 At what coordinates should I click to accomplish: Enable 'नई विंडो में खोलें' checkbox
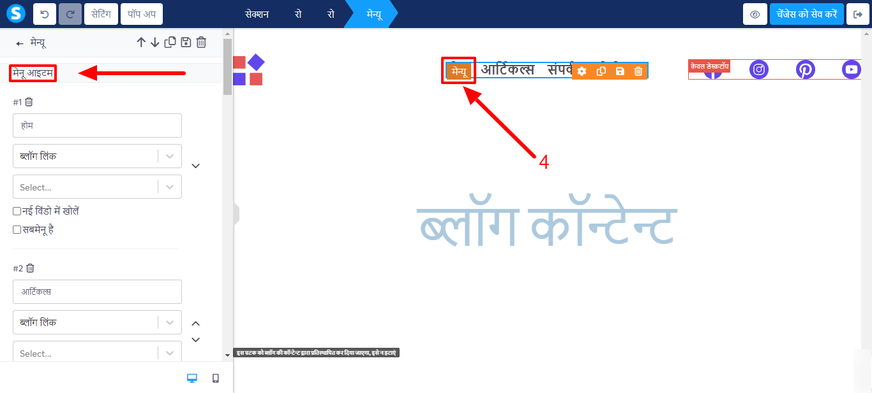point(17,211)
